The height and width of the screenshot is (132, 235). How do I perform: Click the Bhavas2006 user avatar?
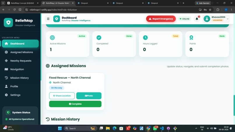coord(207,19)
